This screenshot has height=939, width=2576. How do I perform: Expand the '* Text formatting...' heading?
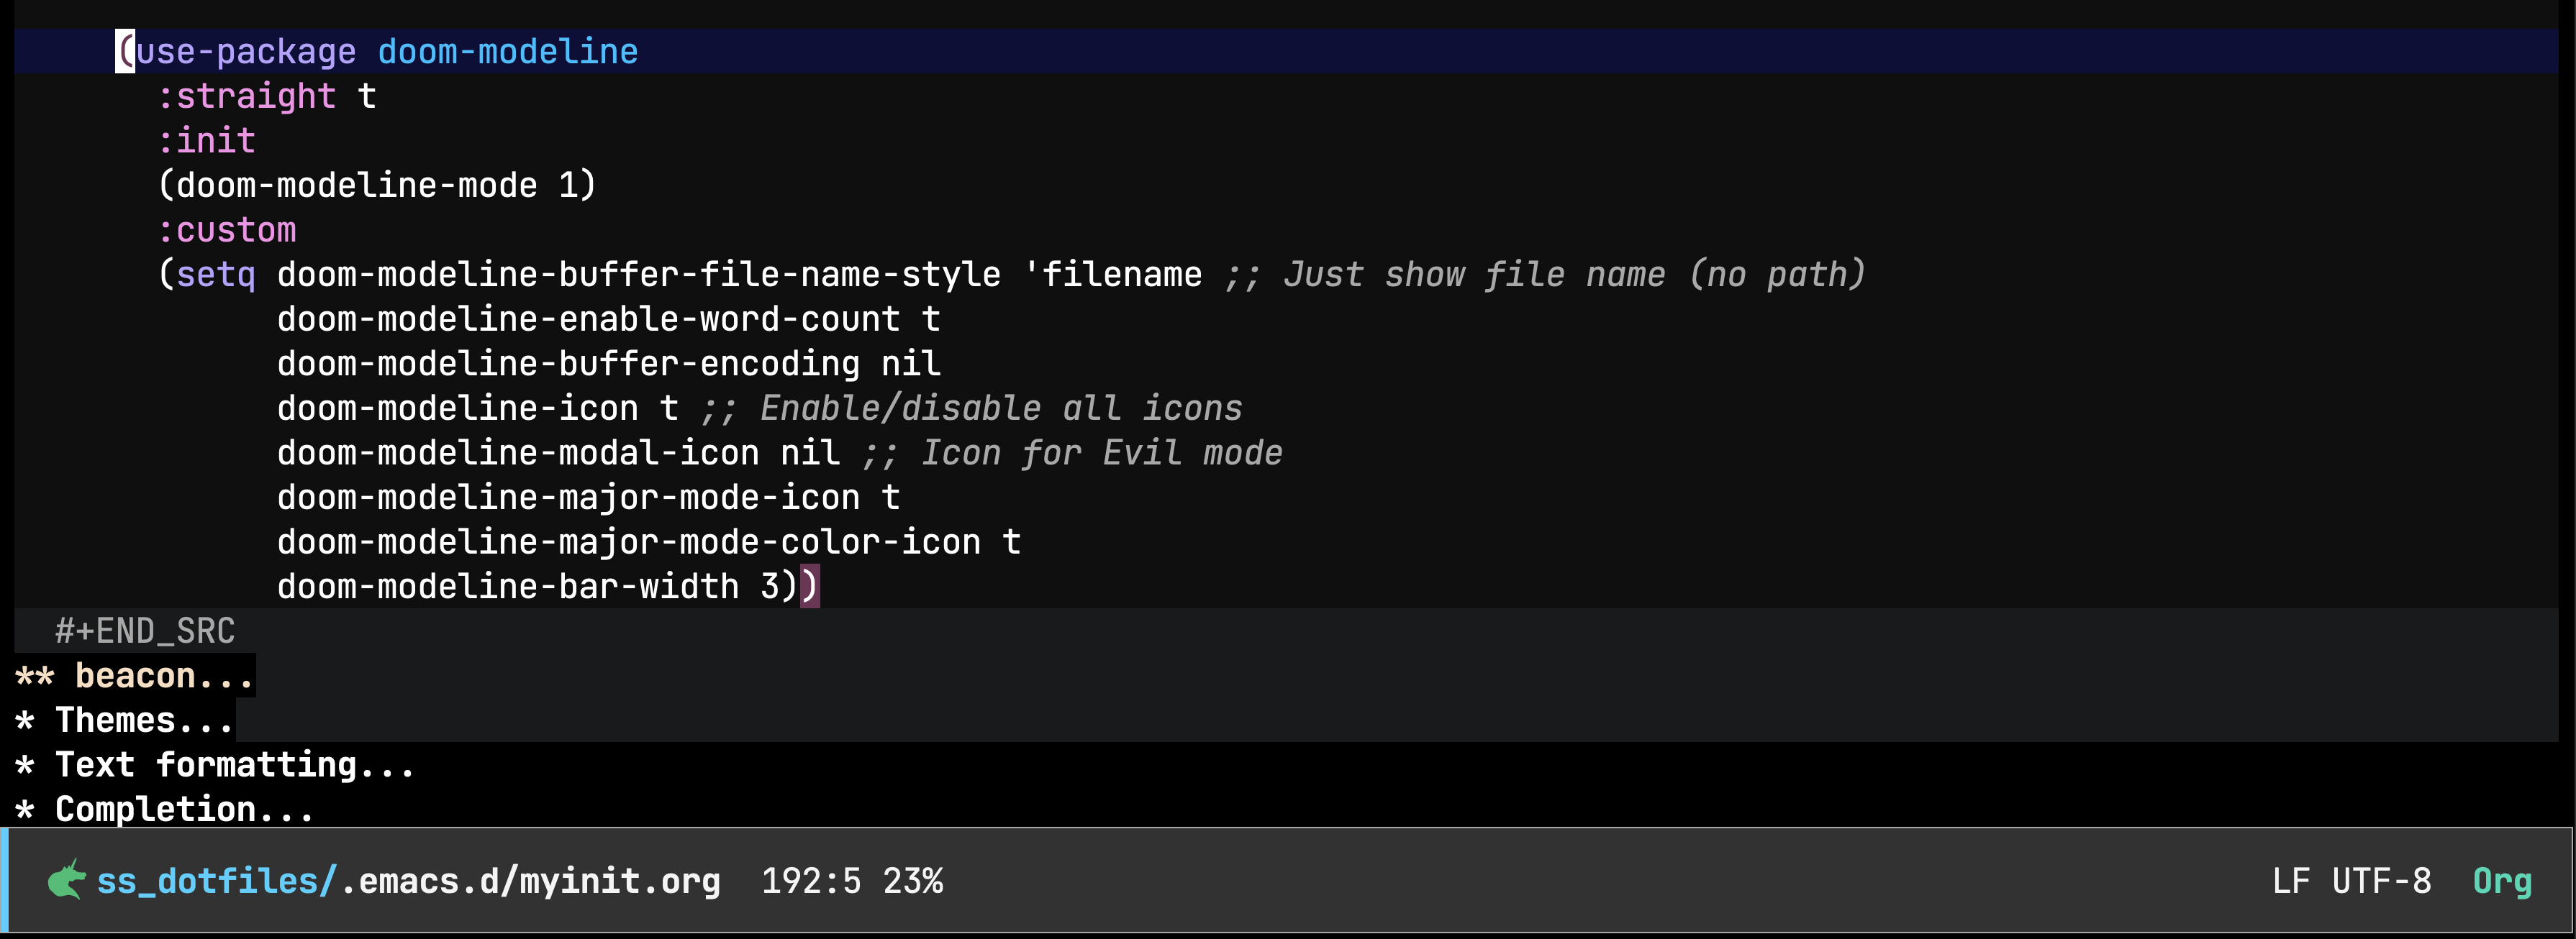pyautogui.click(x=215, y=764)
